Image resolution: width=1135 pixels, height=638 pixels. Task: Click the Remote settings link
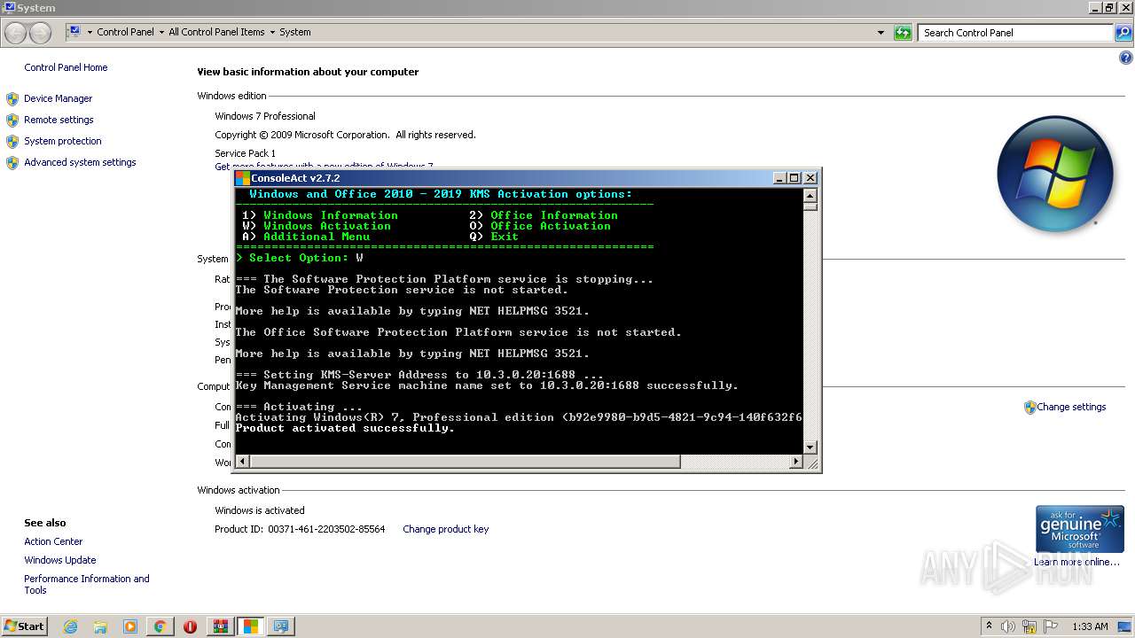click(x=59, y=120)
